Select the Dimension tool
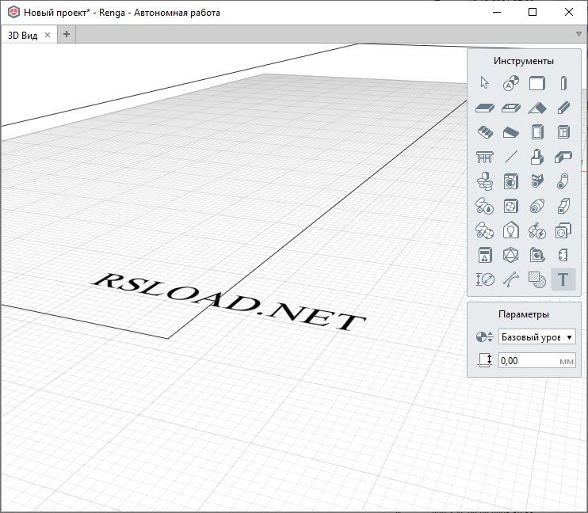Viewport: 588px width, 513px height. point(485,279)
